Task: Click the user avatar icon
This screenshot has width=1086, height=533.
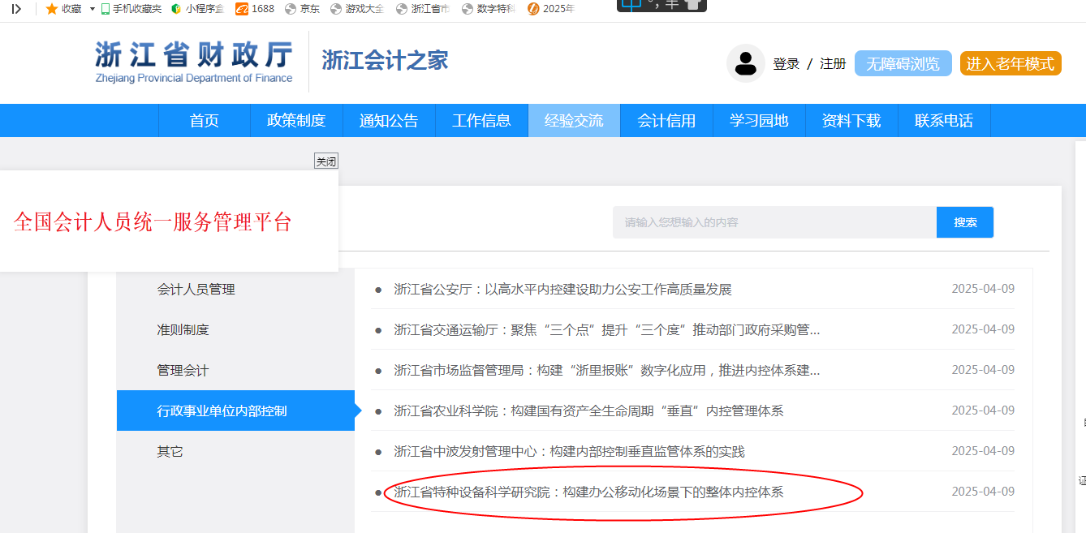Action: click(x=745, y=63)
